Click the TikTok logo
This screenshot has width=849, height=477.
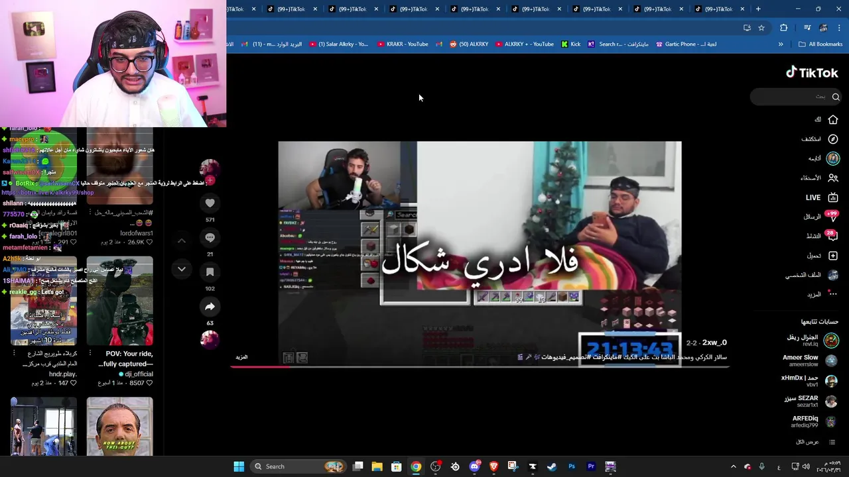point(812,73)
